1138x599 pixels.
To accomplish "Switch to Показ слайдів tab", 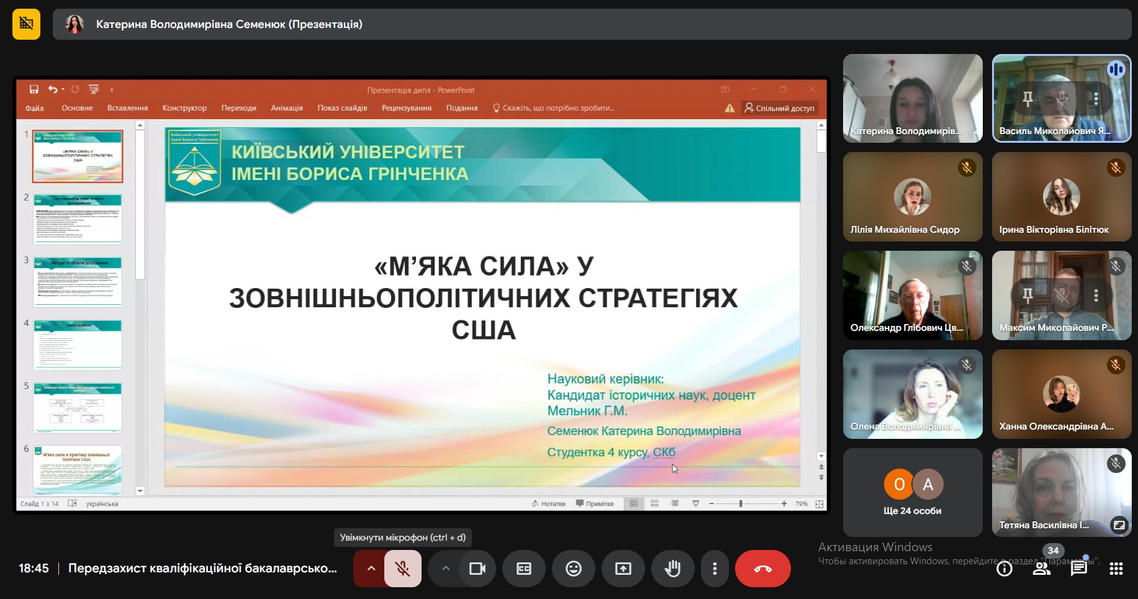I will (x=342, y=108).
